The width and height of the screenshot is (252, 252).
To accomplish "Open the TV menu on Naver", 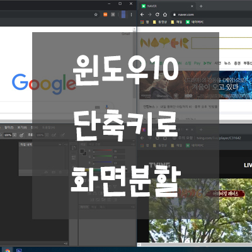I will click(207, 63).
